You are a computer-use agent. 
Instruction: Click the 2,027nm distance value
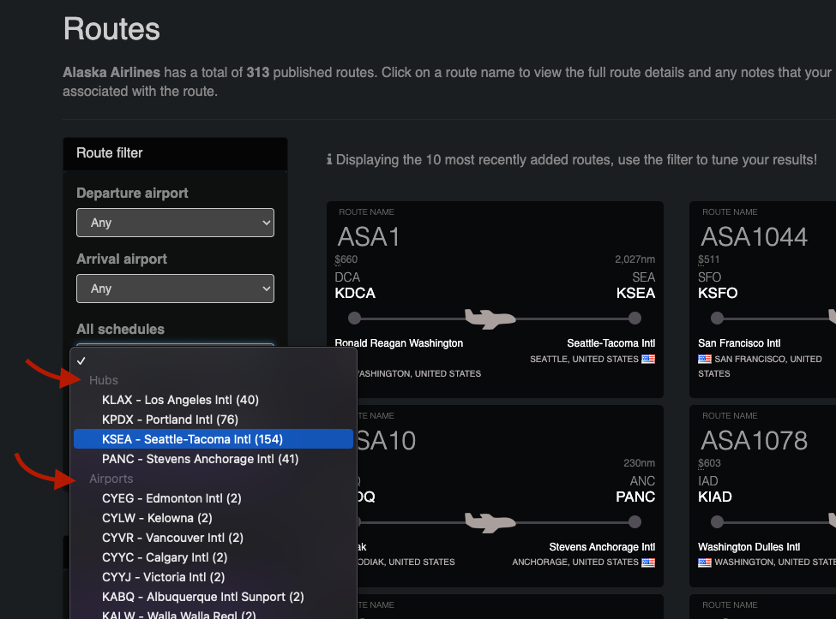pyautogui.click(x=635, y=259)
